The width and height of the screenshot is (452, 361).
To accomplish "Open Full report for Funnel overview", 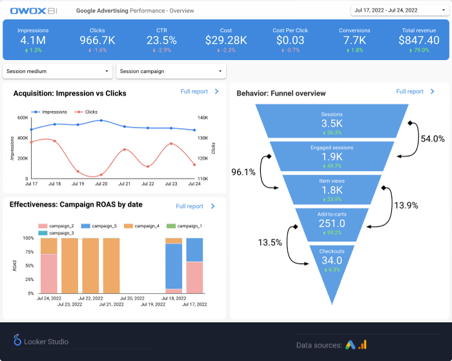I will (x=409, y=92).
